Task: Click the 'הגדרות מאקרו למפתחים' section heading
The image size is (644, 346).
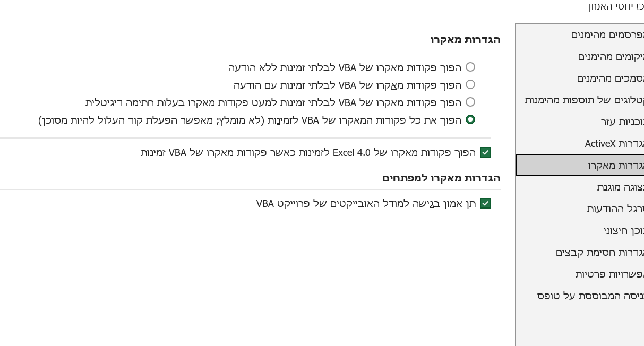Action: pos(441,178)
